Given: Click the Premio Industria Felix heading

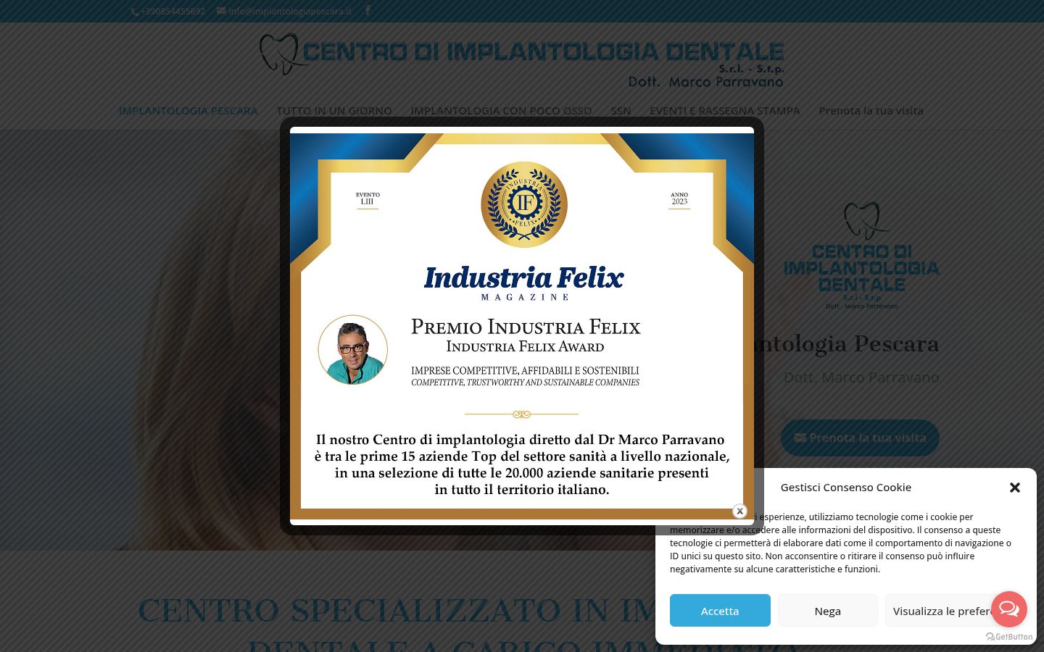Looking at the screenshot, I should [526, 327].
